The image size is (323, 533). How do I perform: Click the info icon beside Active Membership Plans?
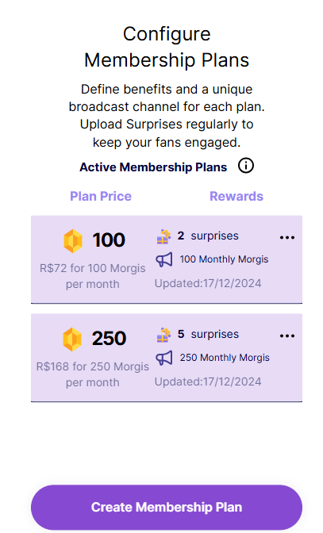click(x=245, y=166)
